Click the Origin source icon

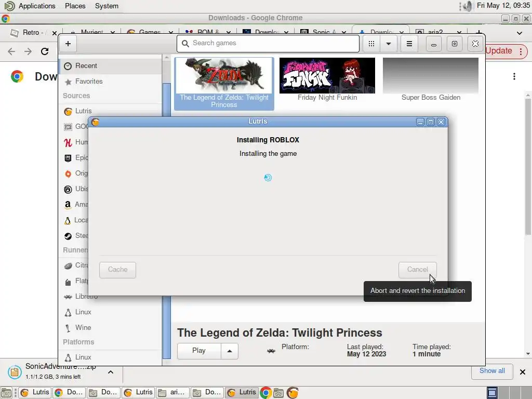68,174
